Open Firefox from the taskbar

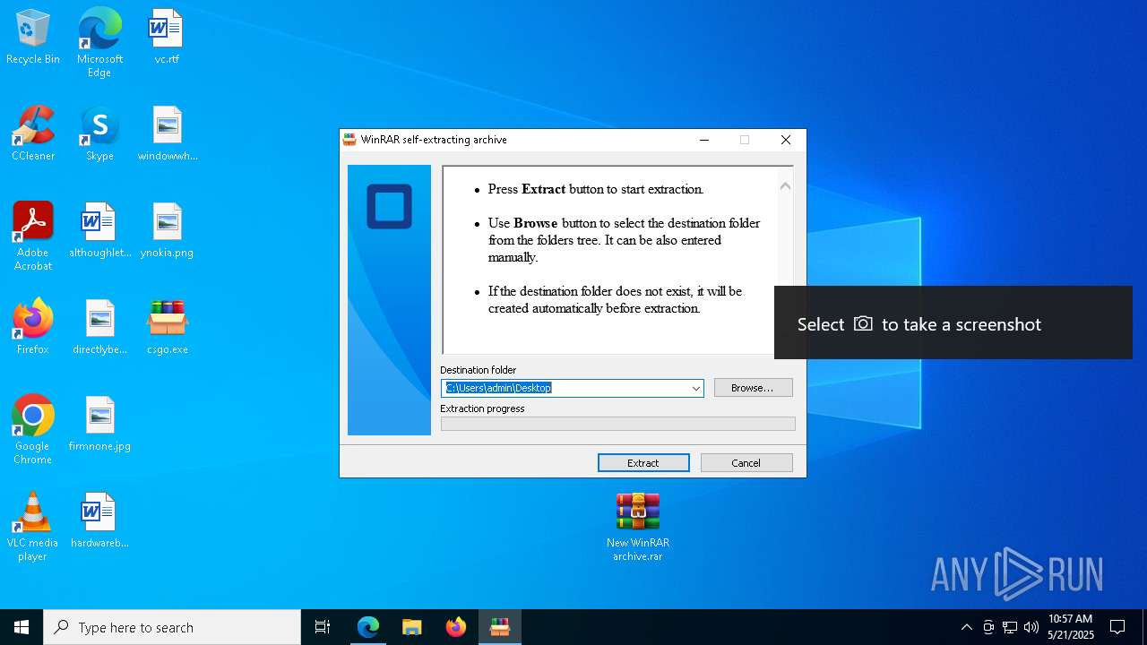(x=456, y=627)
